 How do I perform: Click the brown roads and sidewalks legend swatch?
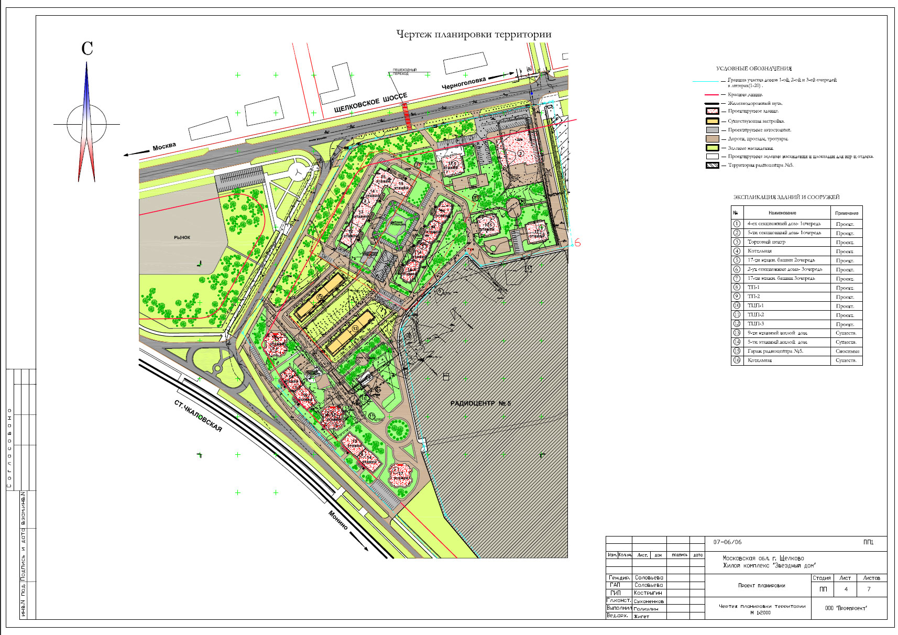(712, 139)
